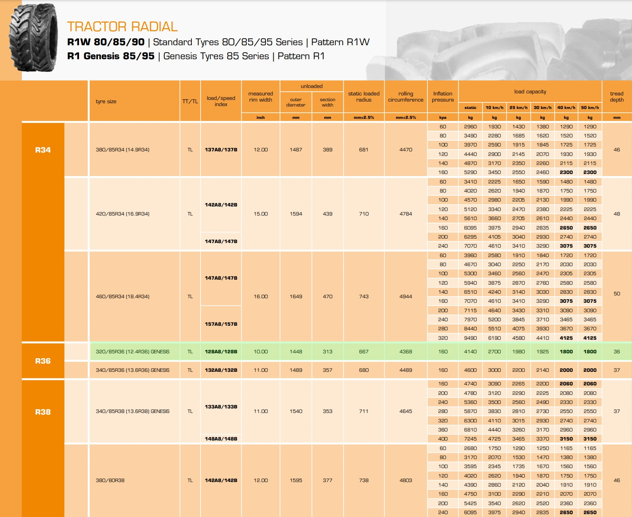This screenshot has width=632, height=517.
Task: Click the load/speed index column header
Action: pos(221,101)
